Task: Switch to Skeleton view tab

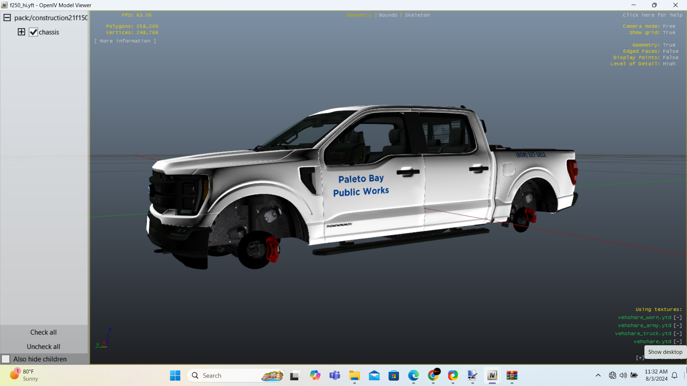Action: tap(417, 15)
